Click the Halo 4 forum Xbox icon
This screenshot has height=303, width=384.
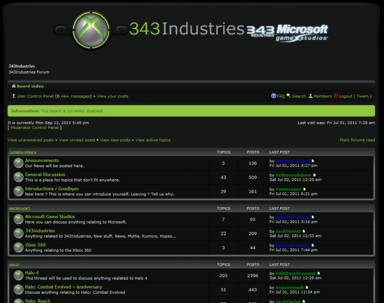pos(19,276)
